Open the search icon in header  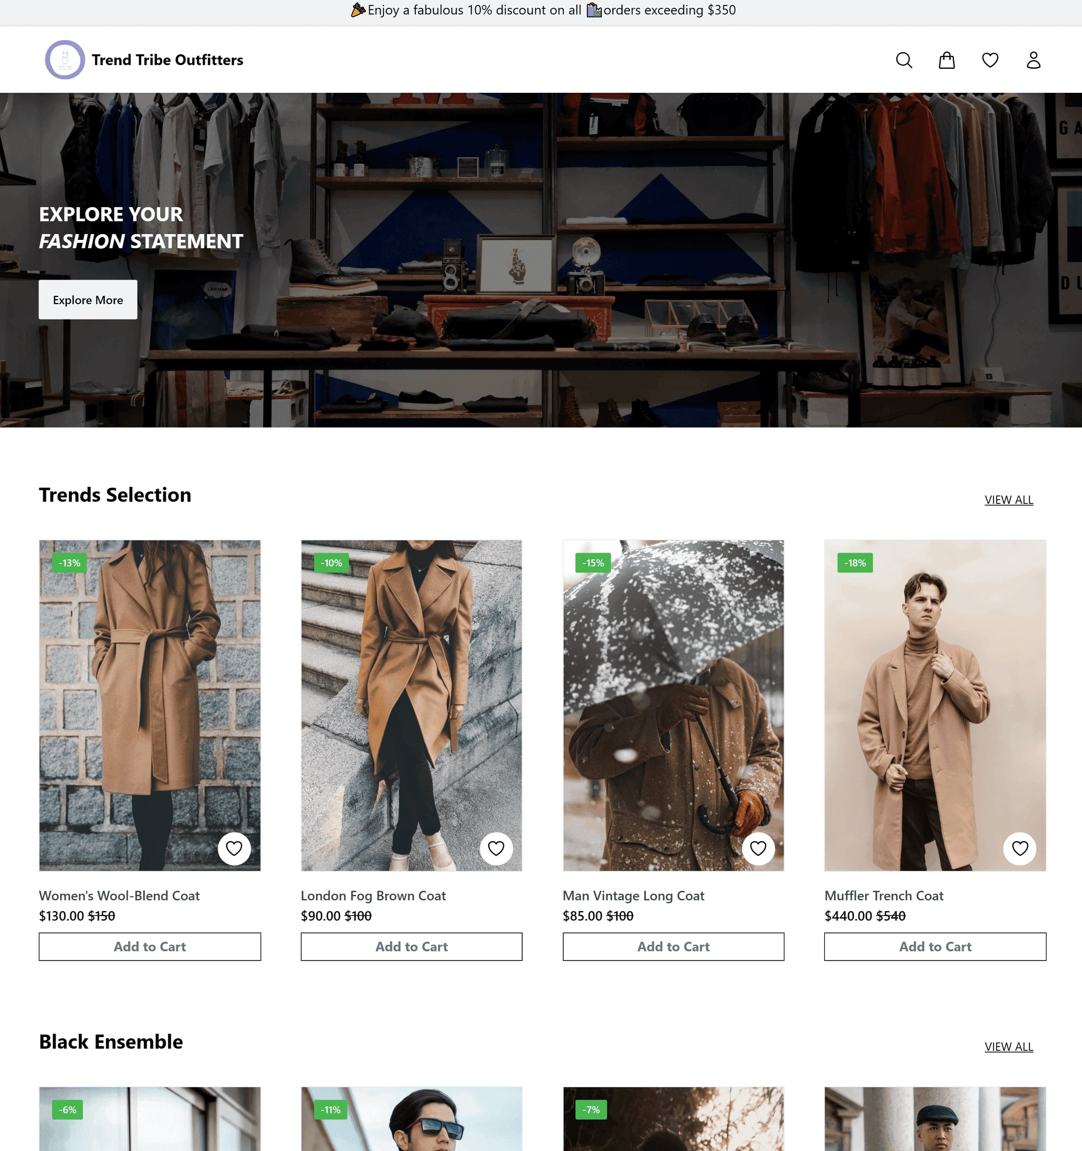click(x=903, y=60)
